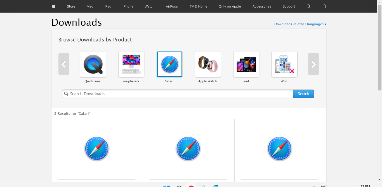Open the iPad item in the navigation bar
This screenshot has width=382, height=187.
(x=108, y=6)
